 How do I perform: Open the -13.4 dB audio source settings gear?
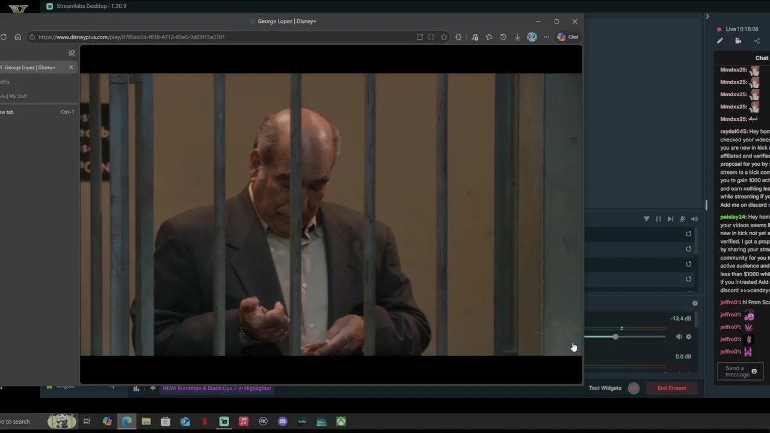pos(689,337)
